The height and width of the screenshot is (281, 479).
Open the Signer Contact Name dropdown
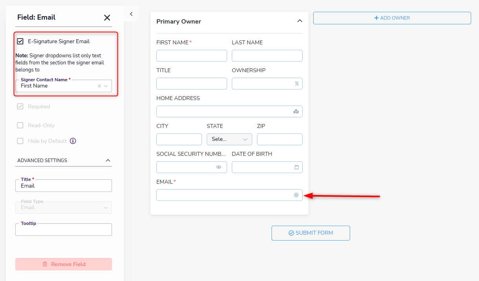click(x=106, y=86)
